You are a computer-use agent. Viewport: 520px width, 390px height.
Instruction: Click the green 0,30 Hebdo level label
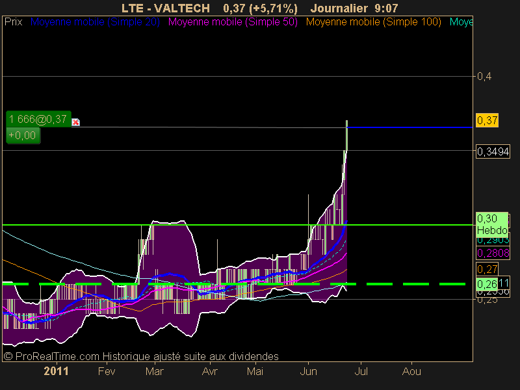492,224
